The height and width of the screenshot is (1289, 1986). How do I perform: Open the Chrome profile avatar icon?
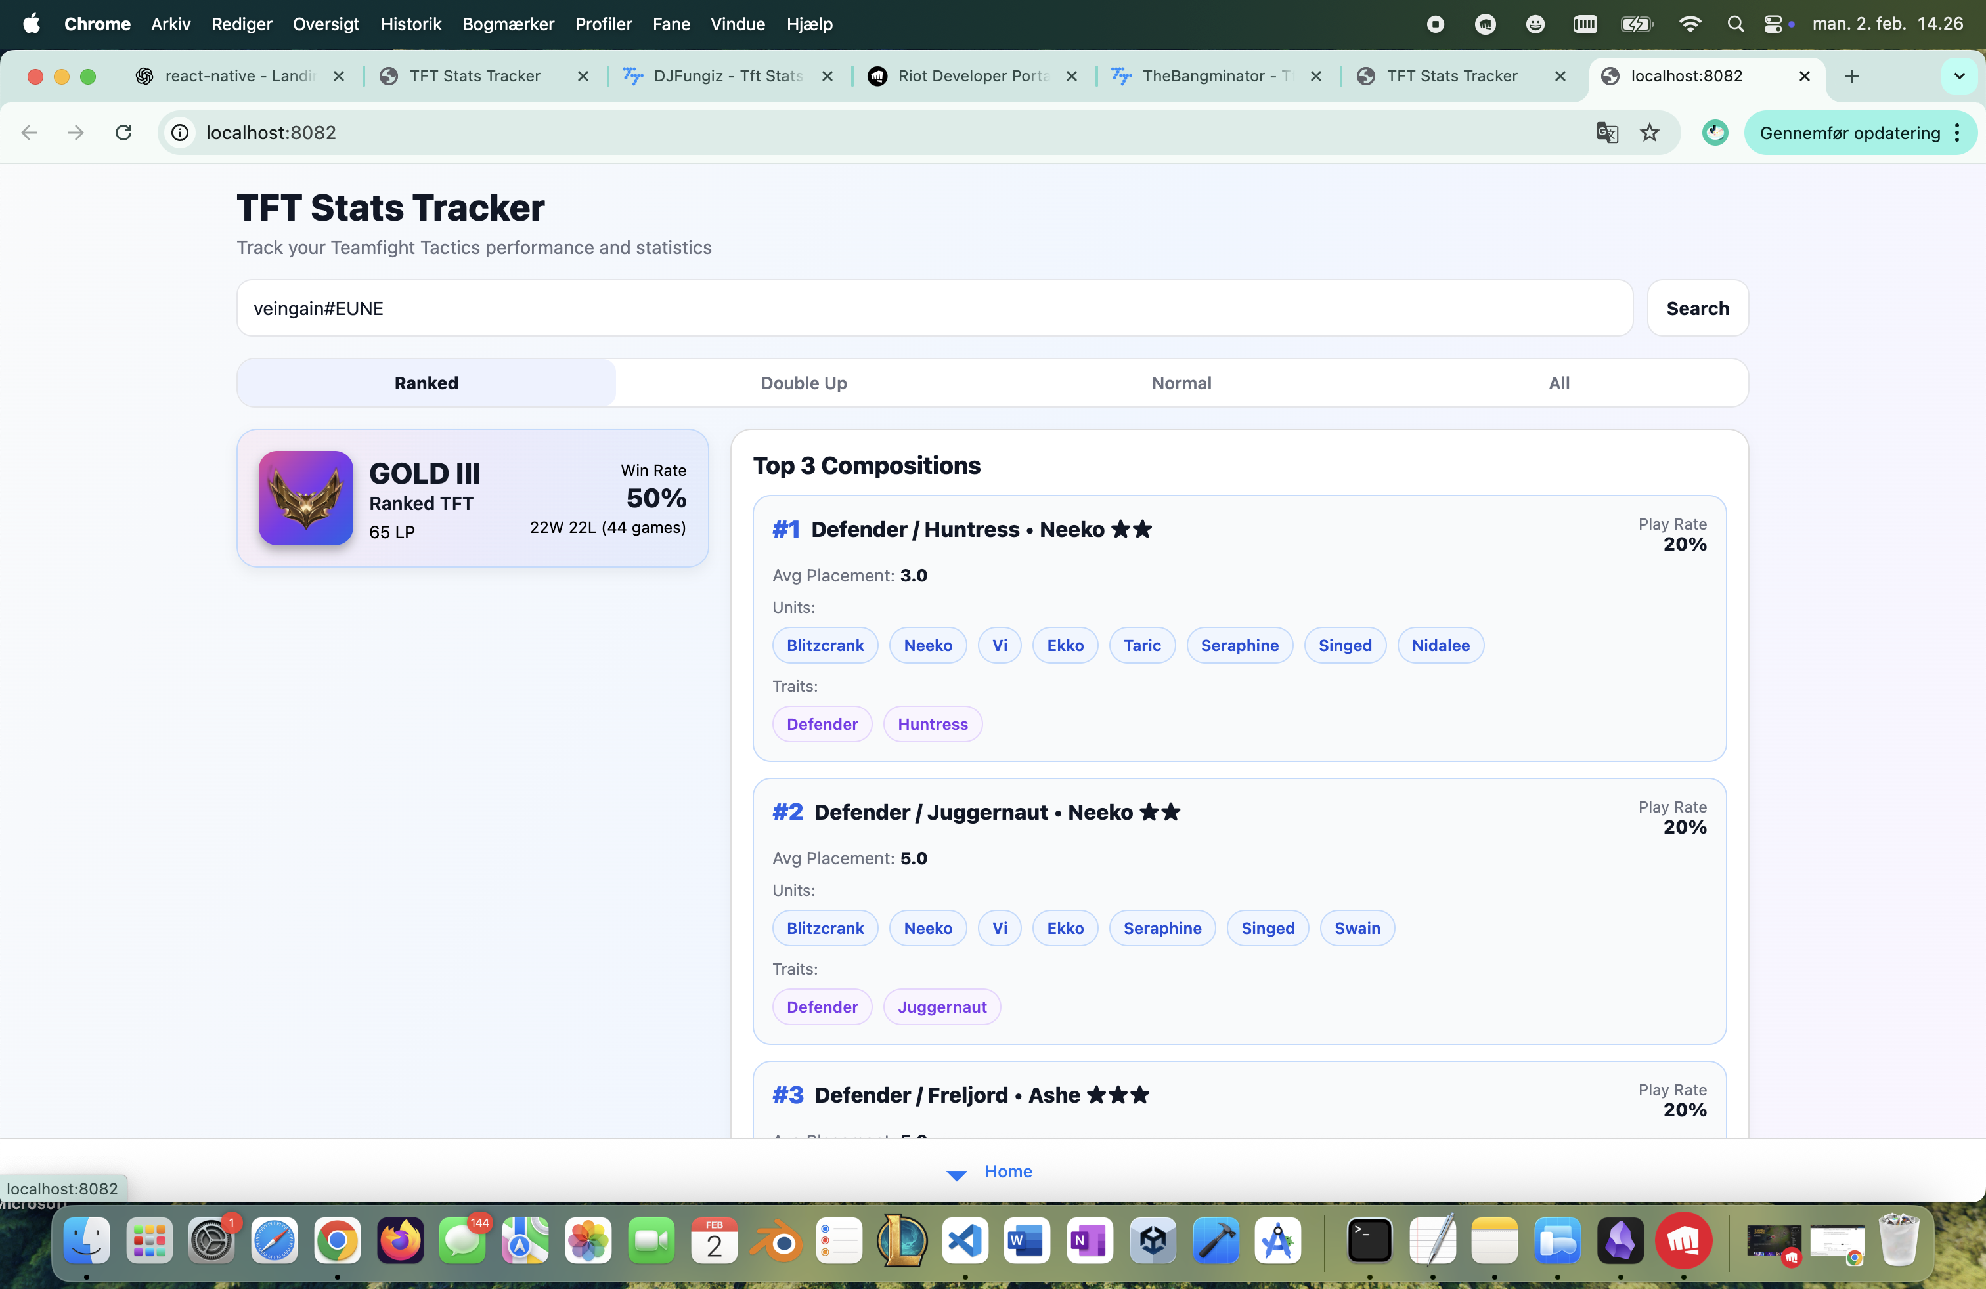click(x=1714, y=133)
